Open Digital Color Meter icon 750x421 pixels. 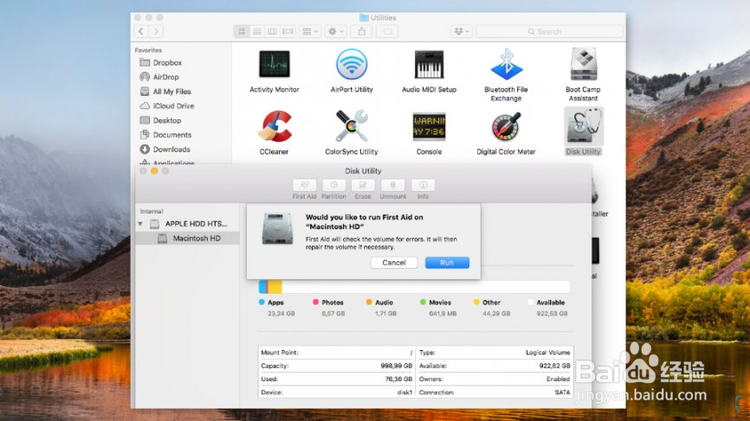point(506,126)
